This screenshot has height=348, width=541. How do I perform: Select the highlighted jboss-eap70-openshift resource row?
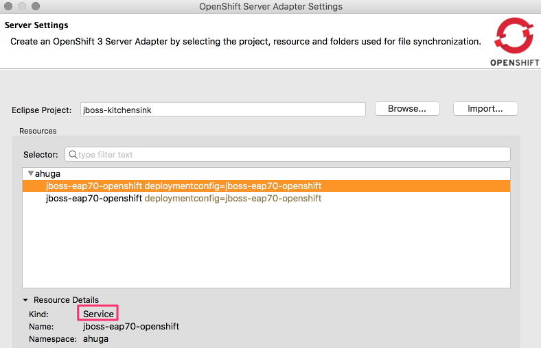click(183, 186)
